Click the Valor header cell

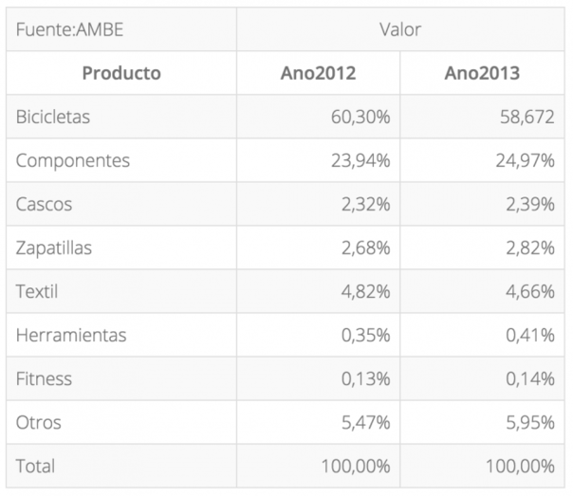400,29
